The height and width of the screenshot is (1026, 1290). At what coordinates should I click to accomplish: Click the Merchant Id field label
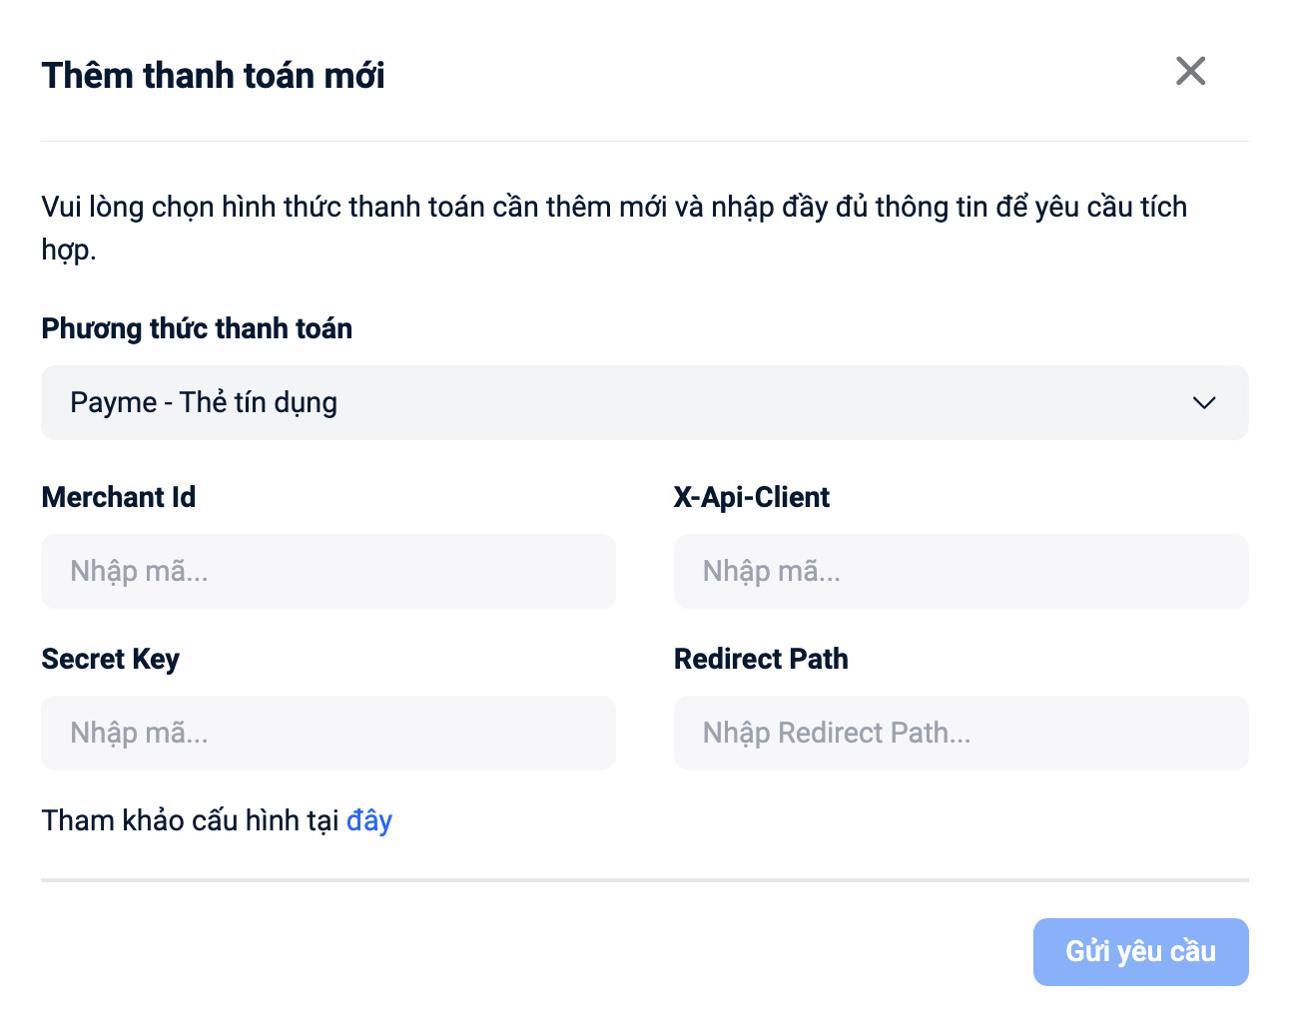coord(119,497)
